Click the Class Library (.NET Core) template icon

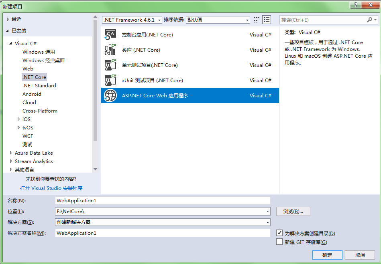point(110,50)
